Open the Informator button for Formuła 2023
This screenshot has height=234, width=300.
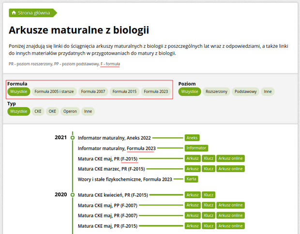196,148
